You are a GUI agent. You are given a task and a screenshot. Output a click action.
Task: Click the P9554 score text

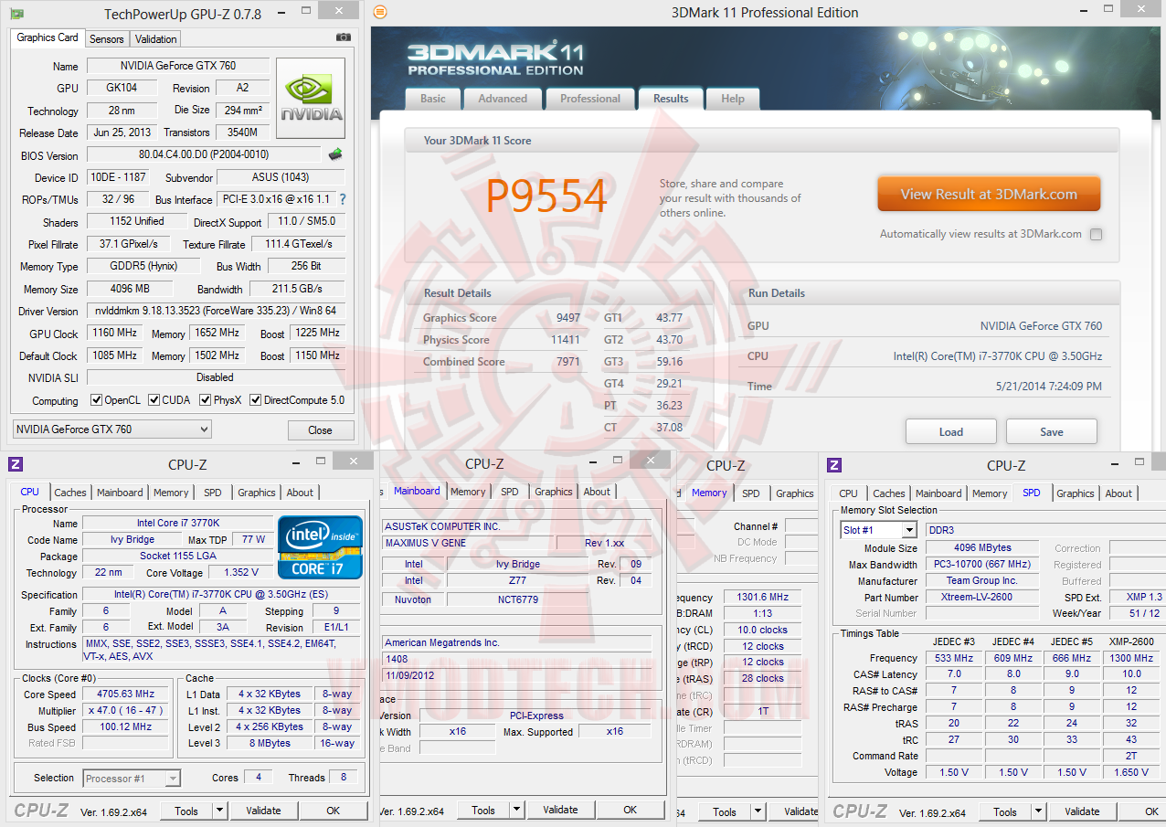pos(546,196)
